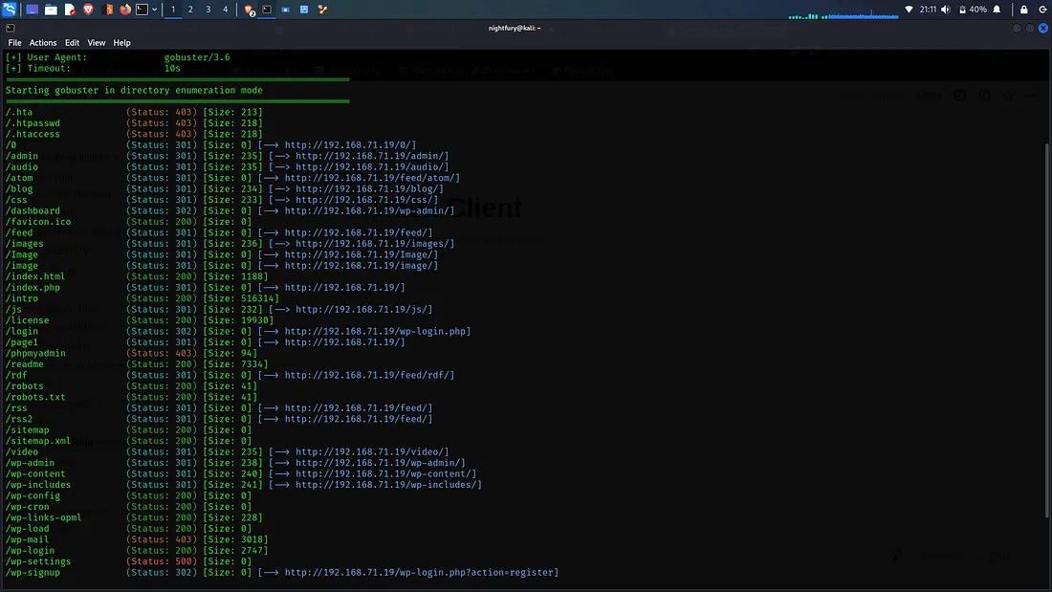The image size is (1052, 592).
Task: Open the File menu in terminal
Action: [14, 43]
